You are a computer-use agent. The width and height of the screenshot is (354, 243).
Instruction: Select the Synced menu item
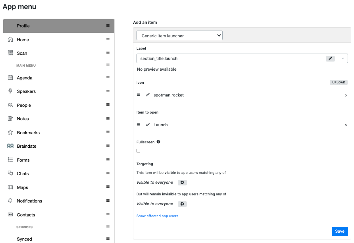point(59,239)
